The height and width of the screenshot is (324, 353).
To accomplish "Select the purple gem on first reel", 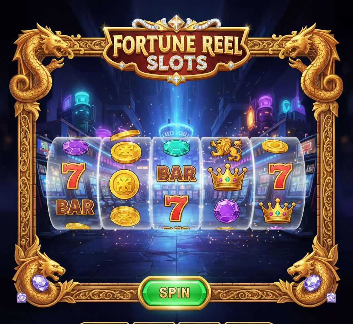I will click(x=76, y=147).
